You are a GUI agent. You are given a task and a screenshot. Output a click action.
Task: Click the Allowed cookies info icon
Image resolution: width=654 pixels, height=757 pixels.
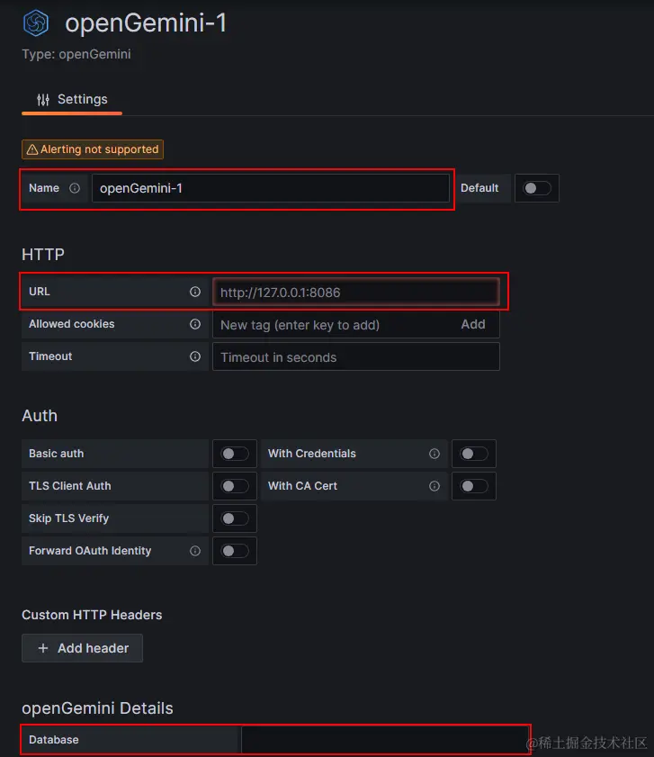pyautogui.click(x=195, y=324)
